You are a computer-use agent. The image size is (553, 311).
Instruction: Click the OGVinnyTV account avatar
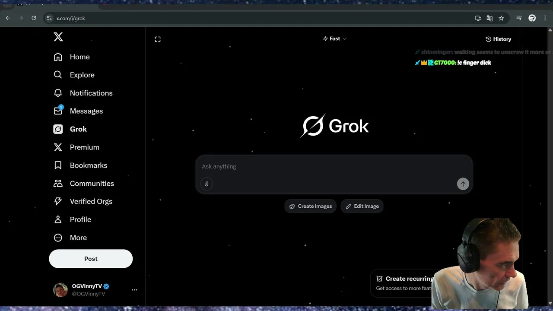coord(60,290)
